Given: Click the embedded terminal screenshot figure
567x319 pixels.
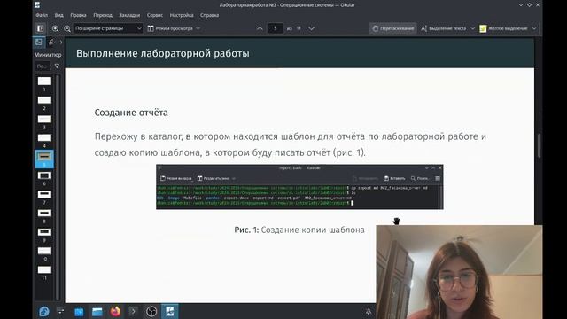Looking at the screenshot, I should coord(299,187).
